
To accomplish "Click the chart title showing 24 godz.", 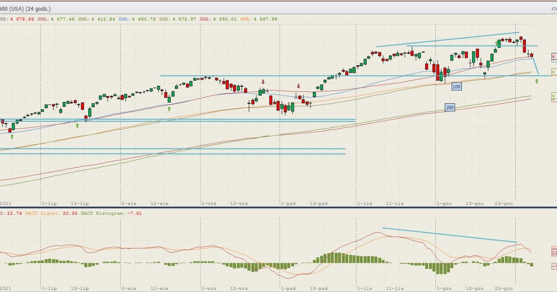I will tap(26, 9).
